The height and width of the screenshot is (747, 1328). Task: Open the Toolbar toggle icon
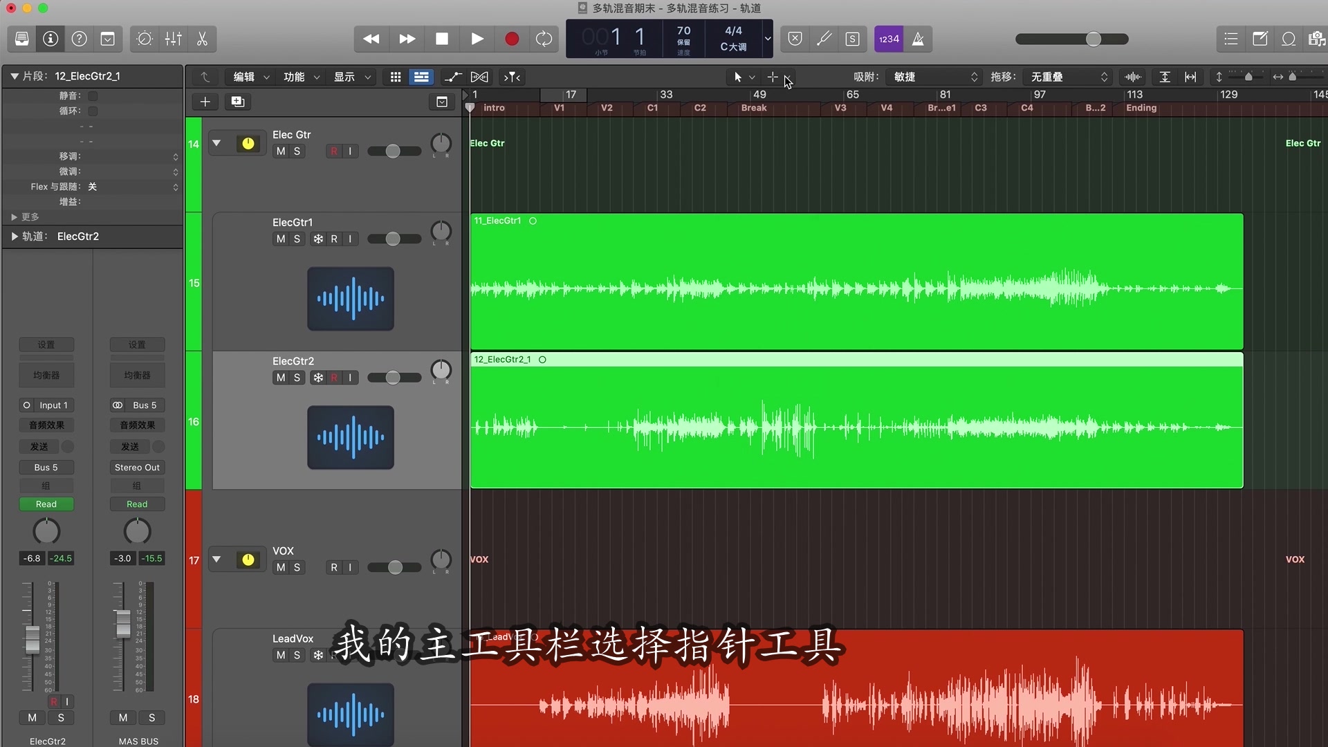108,39
